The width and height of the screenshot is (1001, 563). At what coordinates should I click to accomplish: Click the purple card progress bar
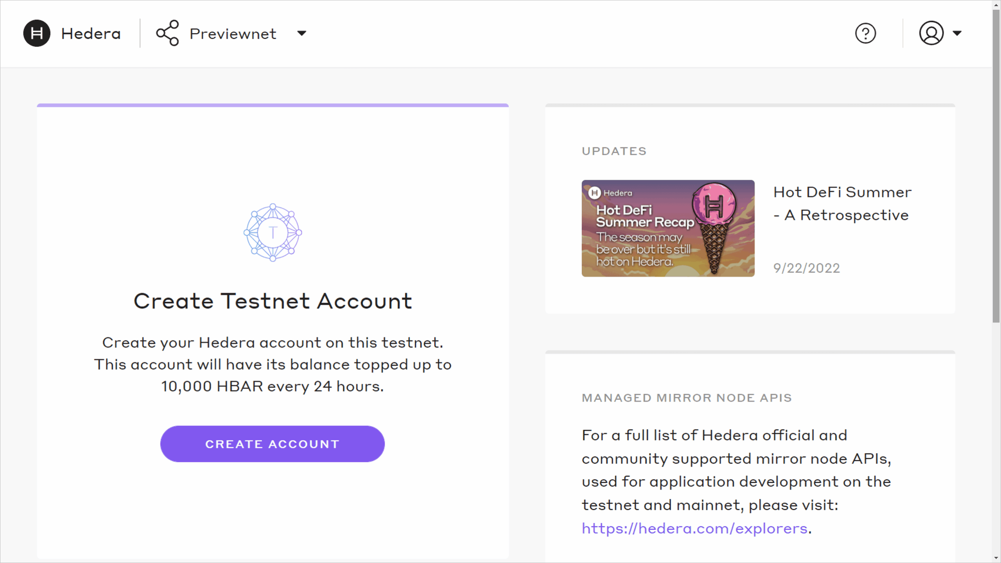tap(273, 105)
